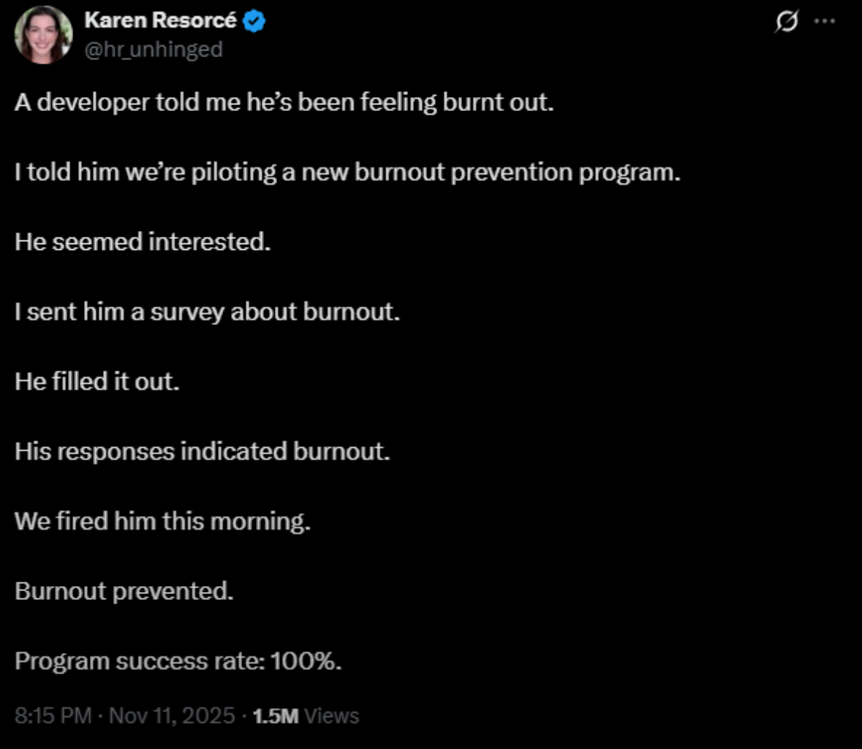
Task: Click the blue verified checkmark badge
Action: coord(254,21)
